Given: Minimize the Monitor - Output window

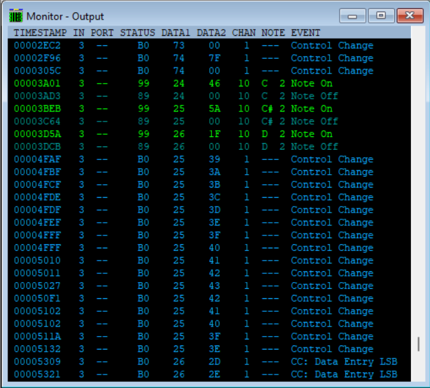Looking at the screenshot, I should (352, 16).
